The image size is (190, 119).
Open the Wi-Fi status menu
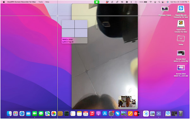pyautogui.click(x=151, y=2)
